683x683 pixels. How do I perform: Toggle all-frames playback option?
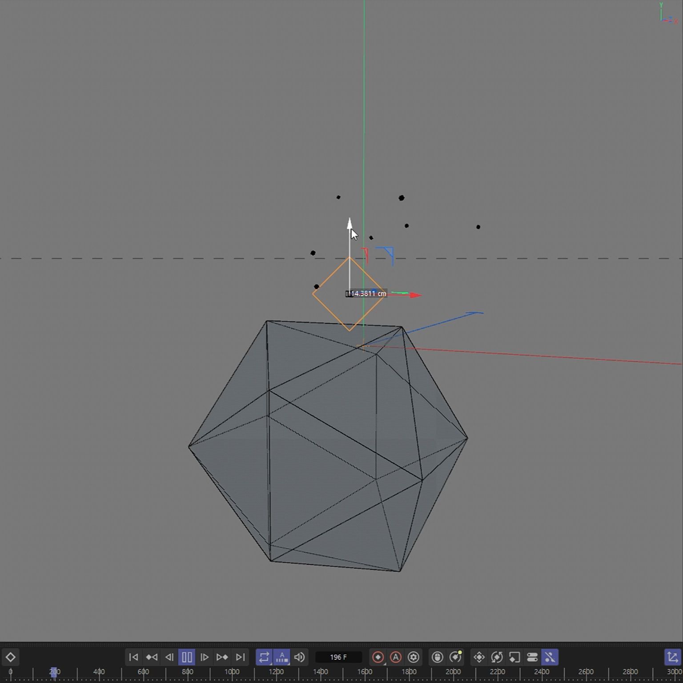[281, 657]
